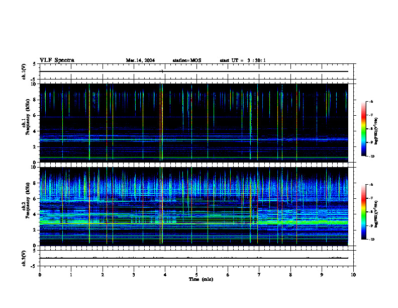Viewport: 398px width, 308px height.
Task: Click the ch.1 voltage waveform trace
Action: coord(194,71)
